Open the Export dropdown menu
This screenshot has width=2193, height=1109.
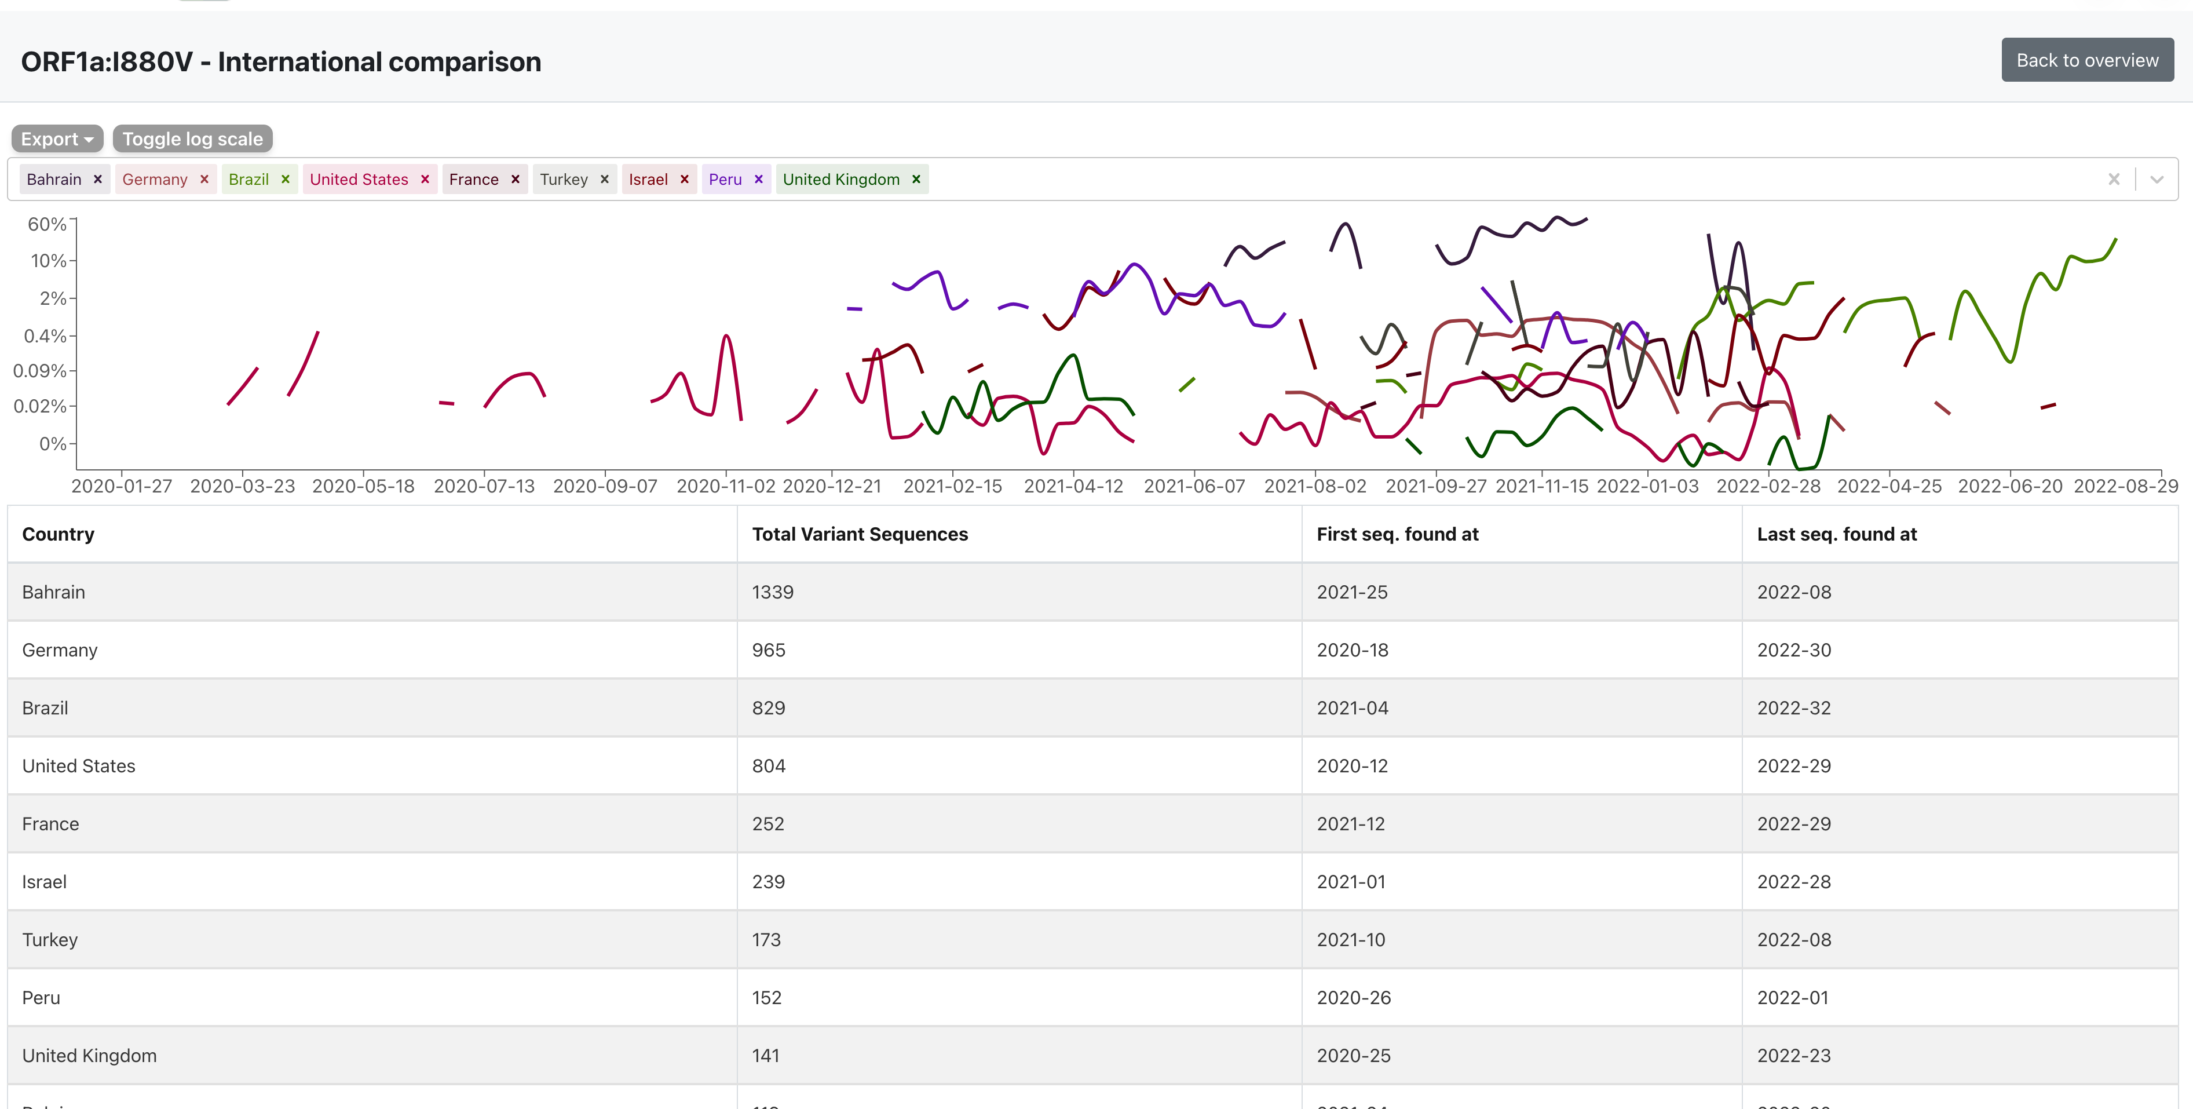point(57,139)
